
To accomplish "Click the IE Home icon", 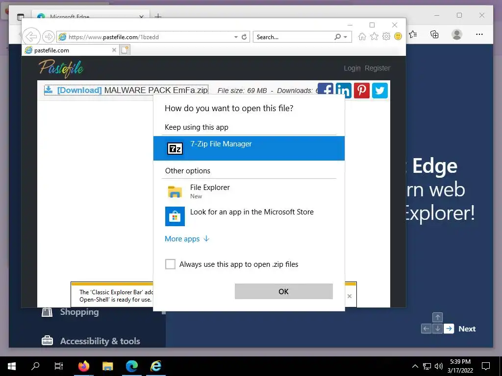I will 362,36.
